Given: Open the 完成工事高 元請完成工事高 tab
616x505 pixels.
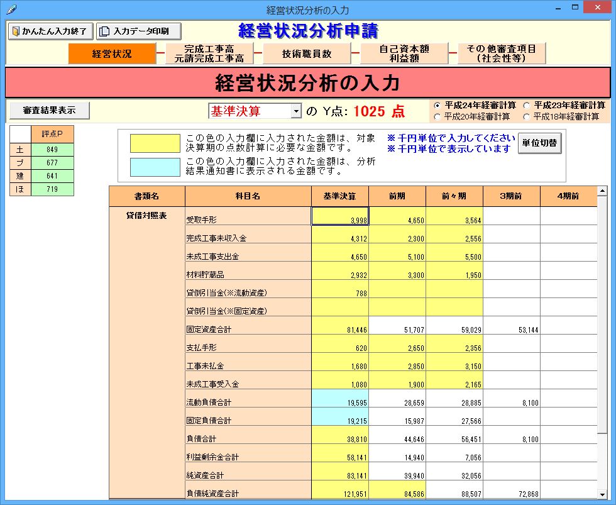Looking at the screenshot, I should pyautogui.click(x=209, y=54).
